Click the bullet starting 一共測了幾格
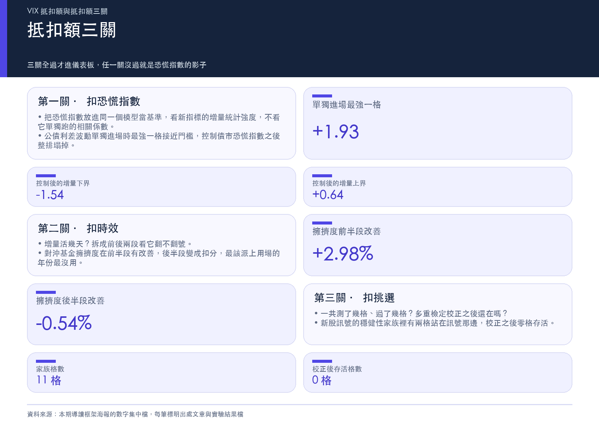Image resolution: width=599 pixels, height=431 pixels. (x=411, y=313)
